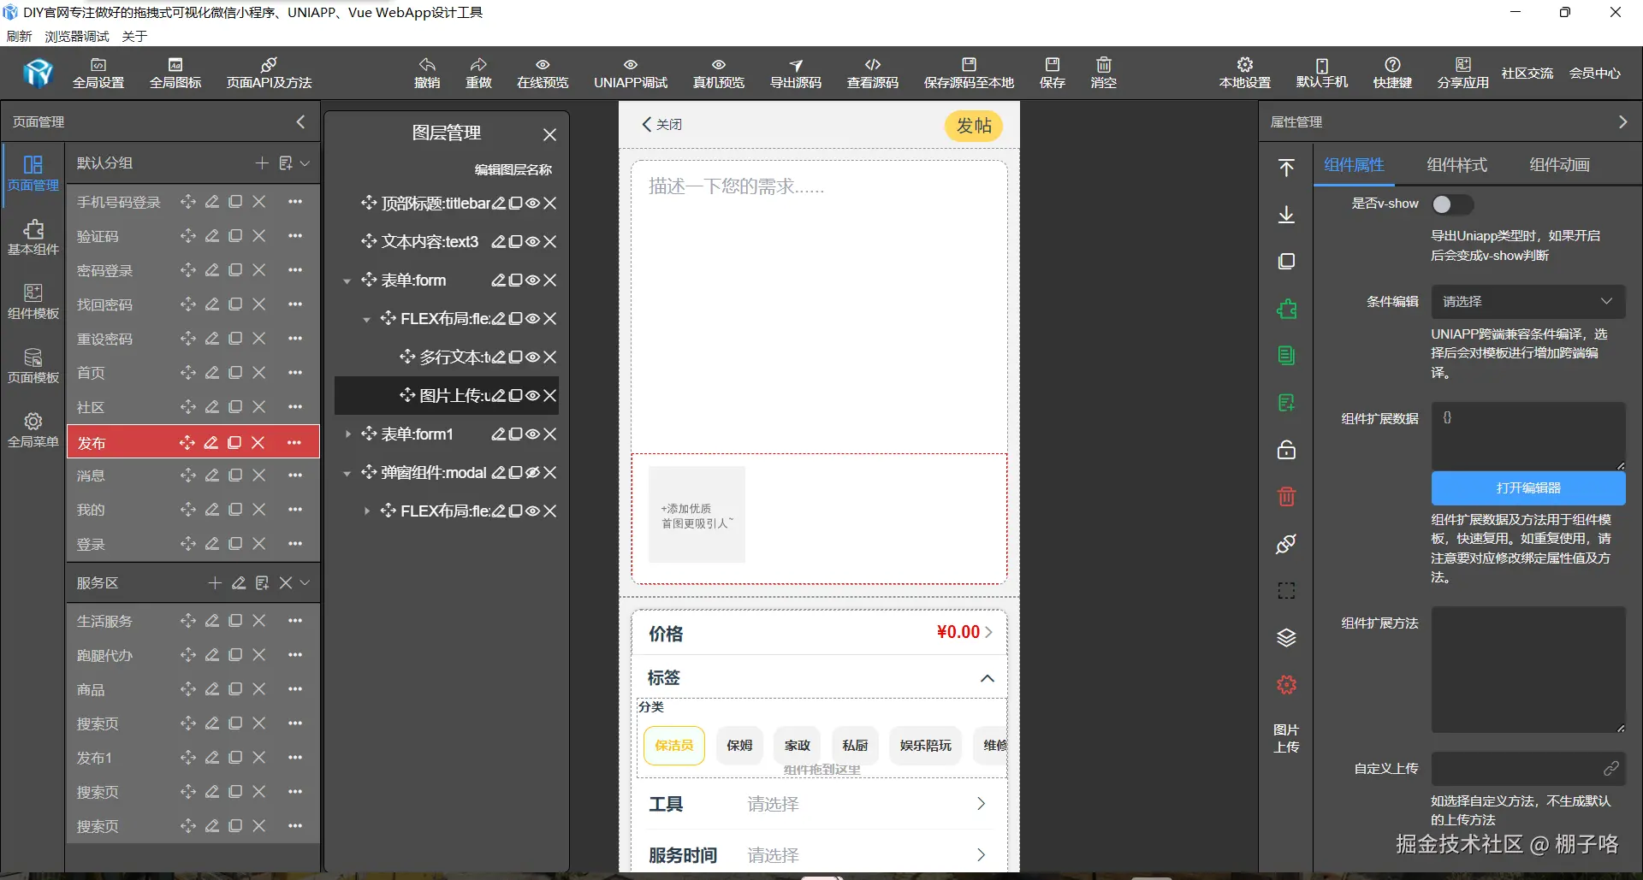The image size is (1643, 880).
Task: Switch to 组件动画 tab
Action: (x=1559, y=165)
